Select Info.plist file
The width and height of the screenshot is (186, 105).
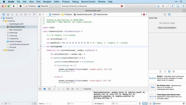click(x=12, y=47)
